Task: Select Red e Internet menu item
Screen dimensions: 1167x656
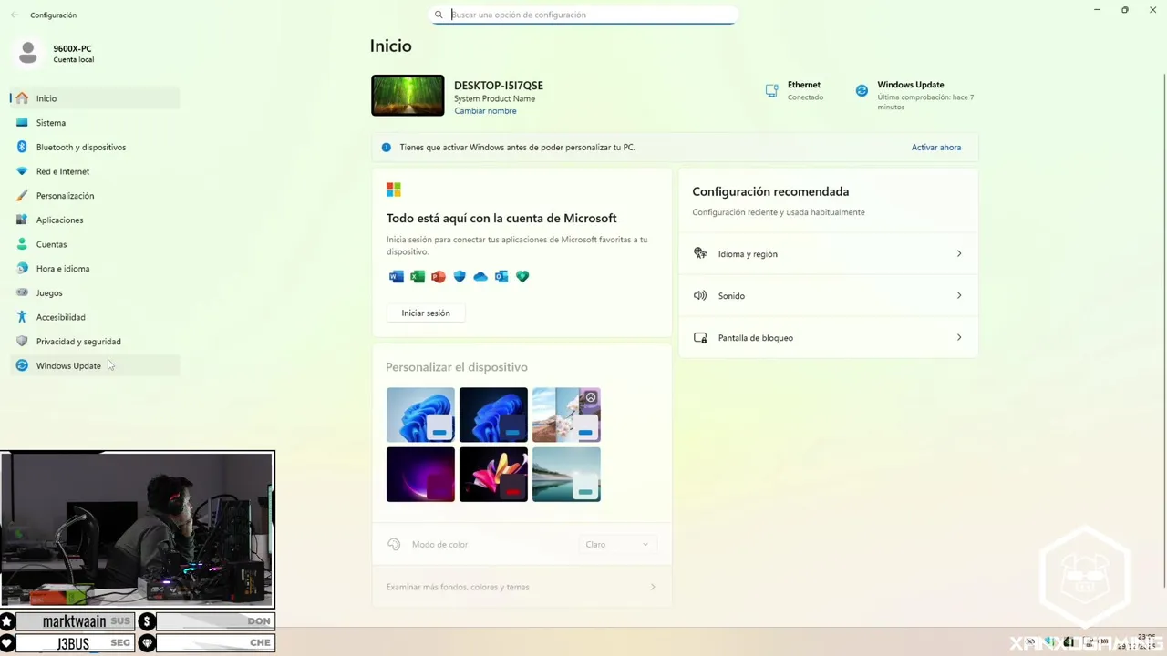Action: [x=95, y=171]
